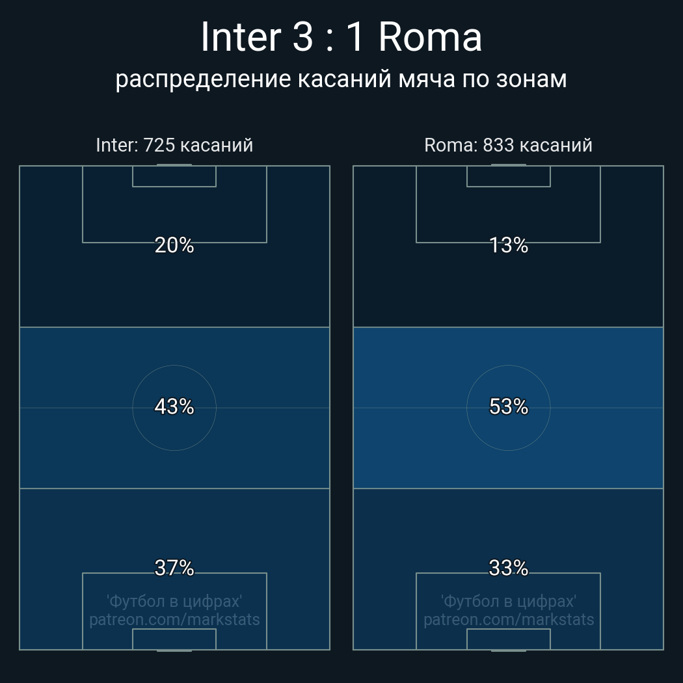Click Roma's 33% defensive zone value
Viewport: 683px width, 683px height.
tap(508, 568)
